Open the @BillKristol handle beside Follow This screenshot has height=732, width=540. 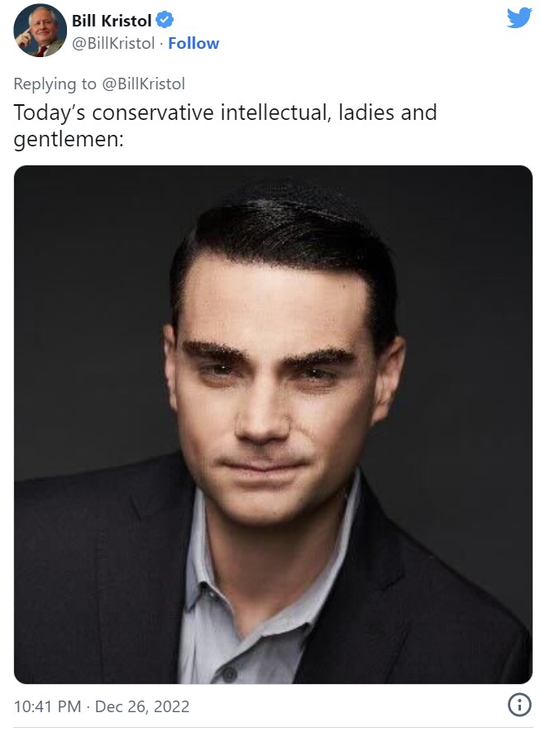coord(113,43)
